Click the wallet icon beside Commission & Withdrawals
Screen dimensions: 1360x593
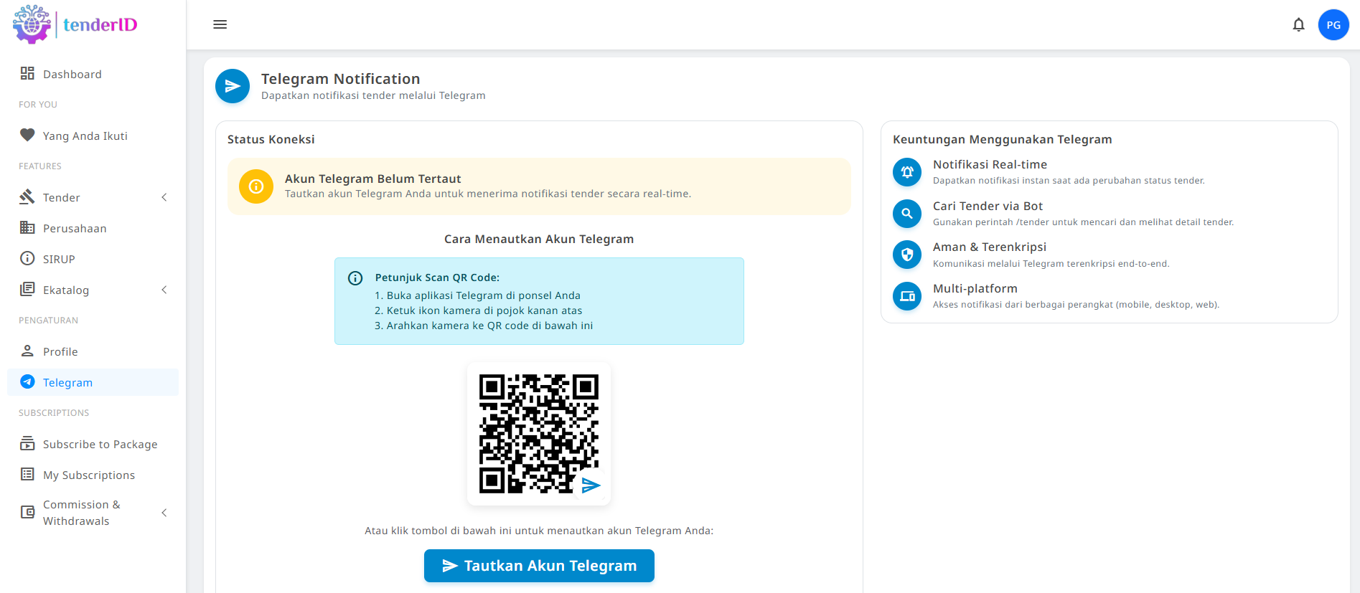coord(27,512)
